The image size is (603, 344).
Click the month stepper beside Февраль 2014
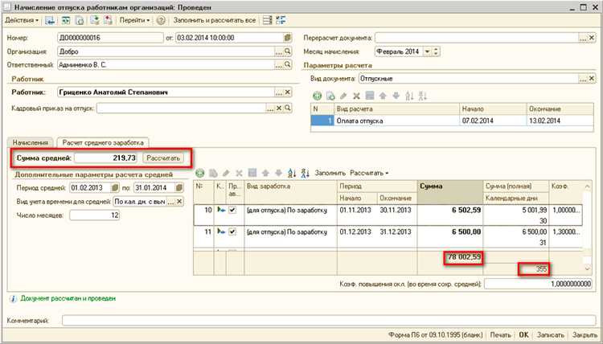pos(437,51)
